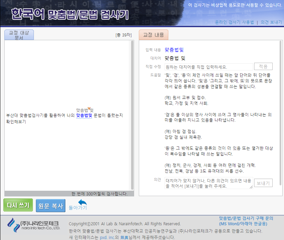284x240 pixels.
Task: Click the 의견 opinion textarea
Action: 209,183
